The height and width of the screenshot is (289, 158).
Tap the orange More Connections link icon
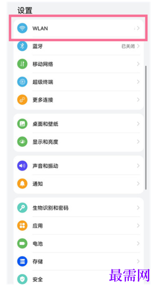[22, 100]
